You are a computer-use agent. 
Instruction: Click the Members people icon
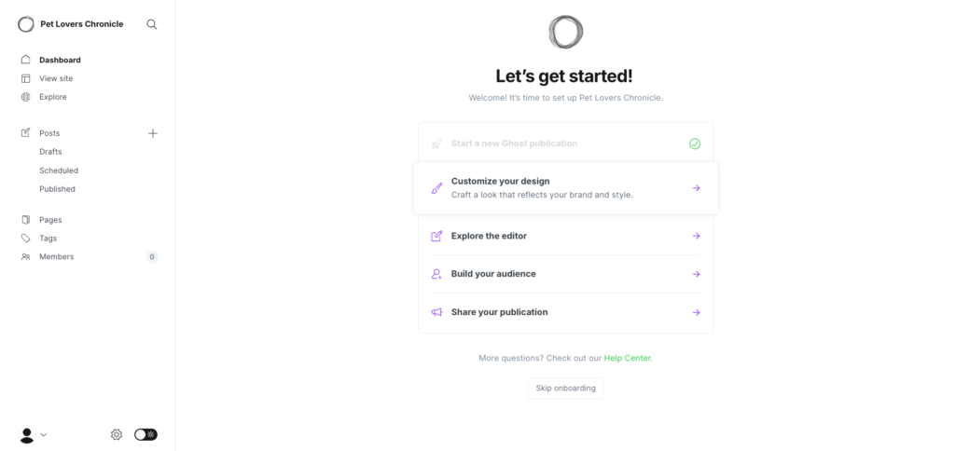pos(26,256)
